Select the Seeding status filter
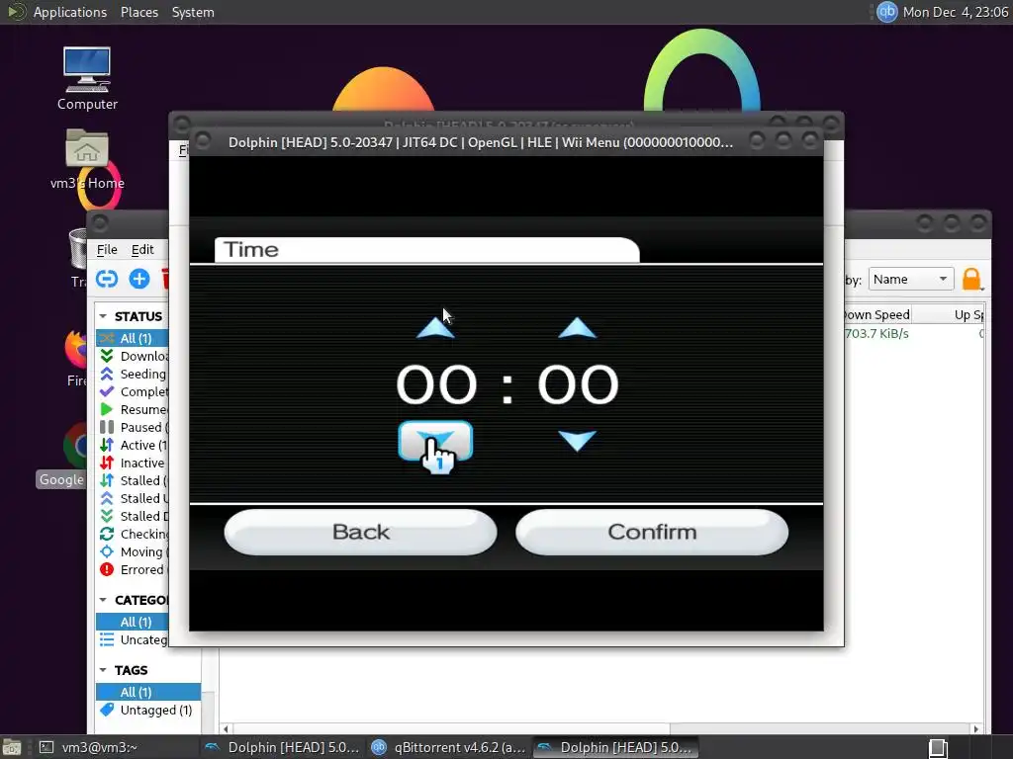The height and width of the screenshot is (759, 1013). coord(133,375)
